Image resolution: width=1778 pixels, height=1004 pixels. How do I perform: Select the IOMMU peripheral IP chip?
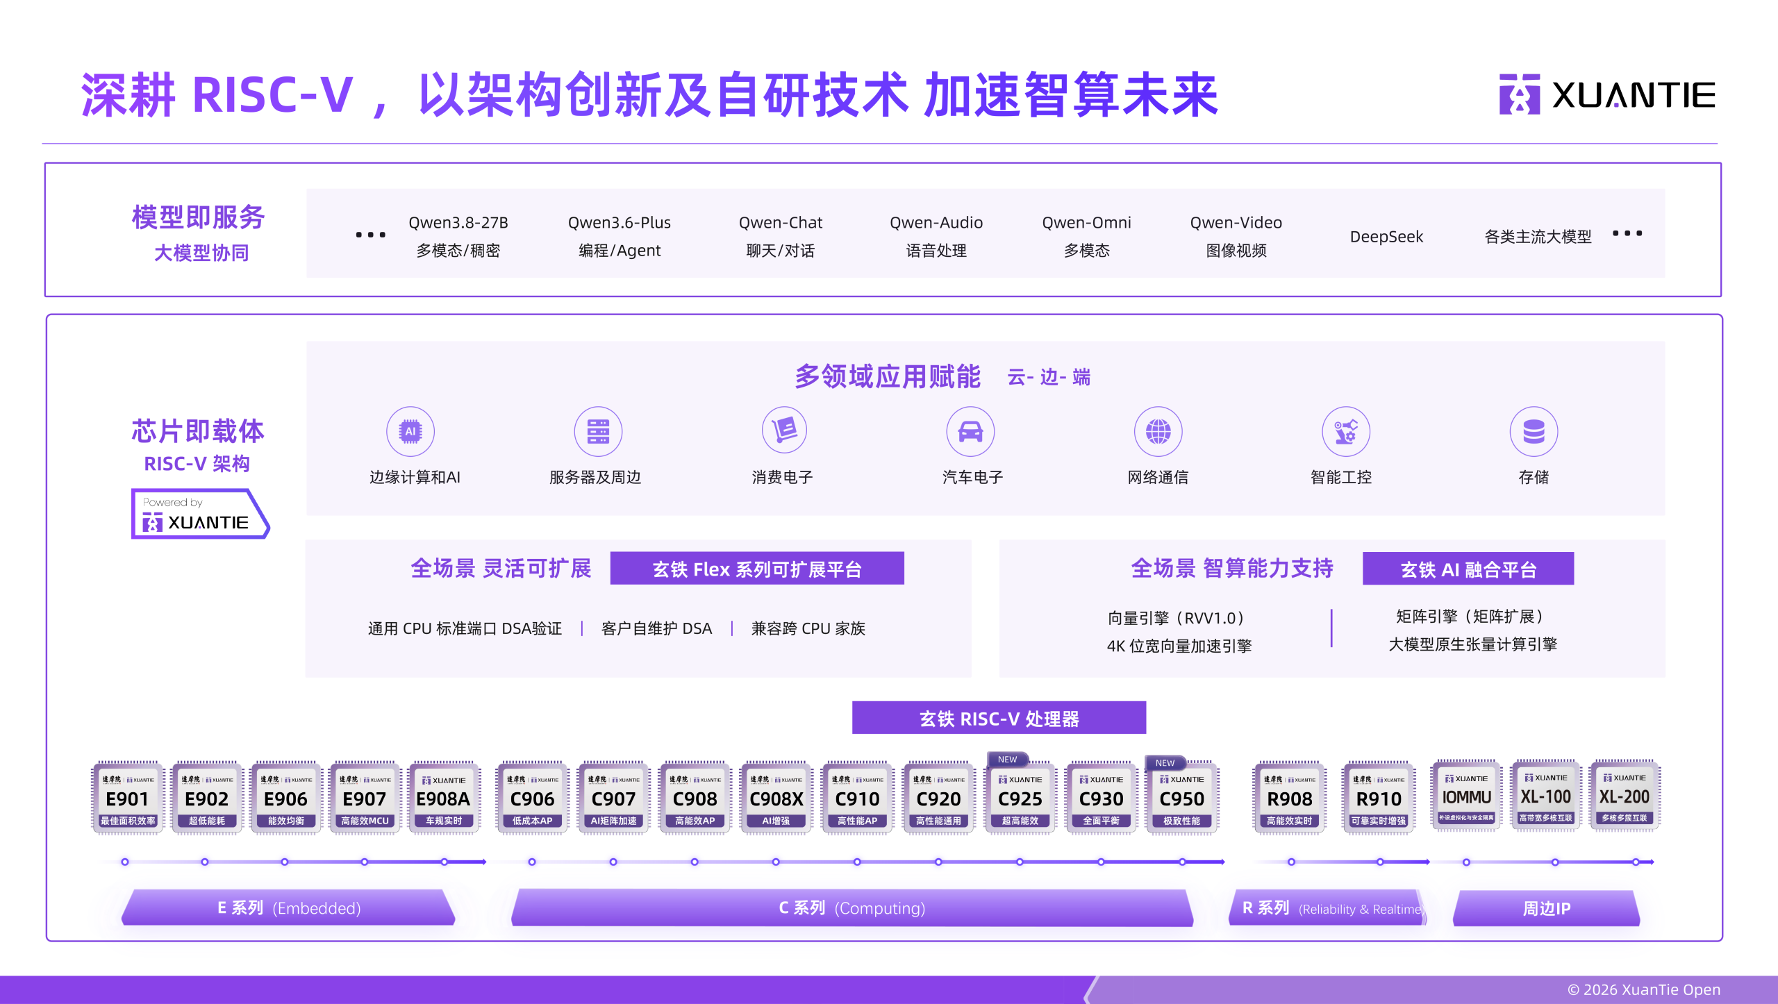[x=1467, y=795]
